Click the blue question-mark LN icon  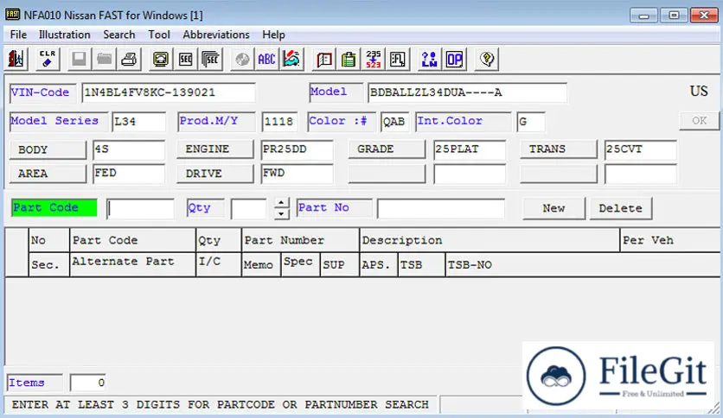point(429,59)
